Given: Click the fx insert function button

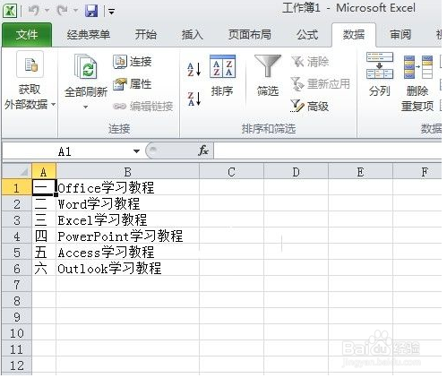Looking at the screenshot, I should click(203, 150).
